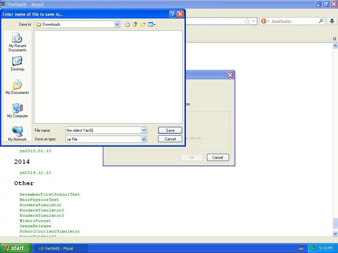338x253 pixels.
Task: Open the KuudereSimulator3 link
Action: [x=42, y=215]
